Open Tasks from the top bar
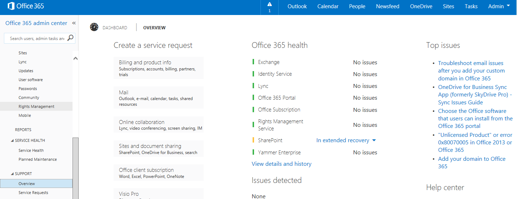 coord(471,6)
